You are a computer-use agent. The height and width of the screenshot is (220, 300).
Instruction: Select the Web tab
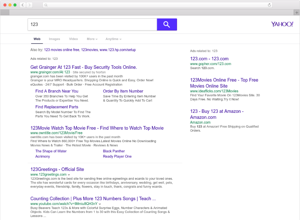click(x=37, y=39)
